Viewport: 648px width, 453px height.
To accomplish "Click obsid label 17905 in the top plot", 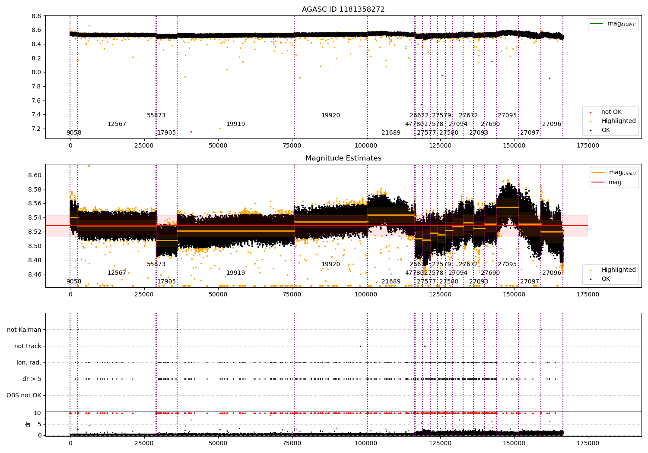I will 166,133.
